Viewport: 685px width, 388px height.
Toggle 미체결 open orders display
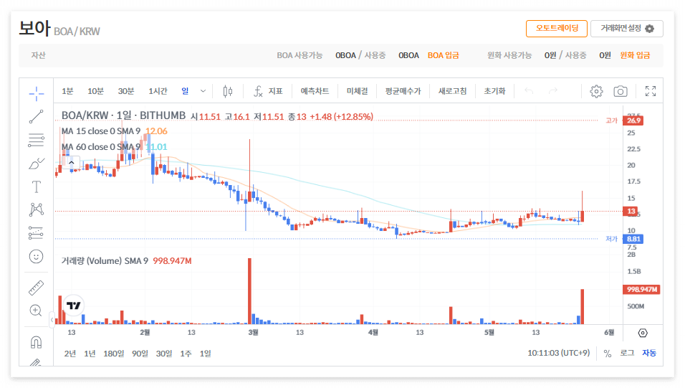[357, 91]
